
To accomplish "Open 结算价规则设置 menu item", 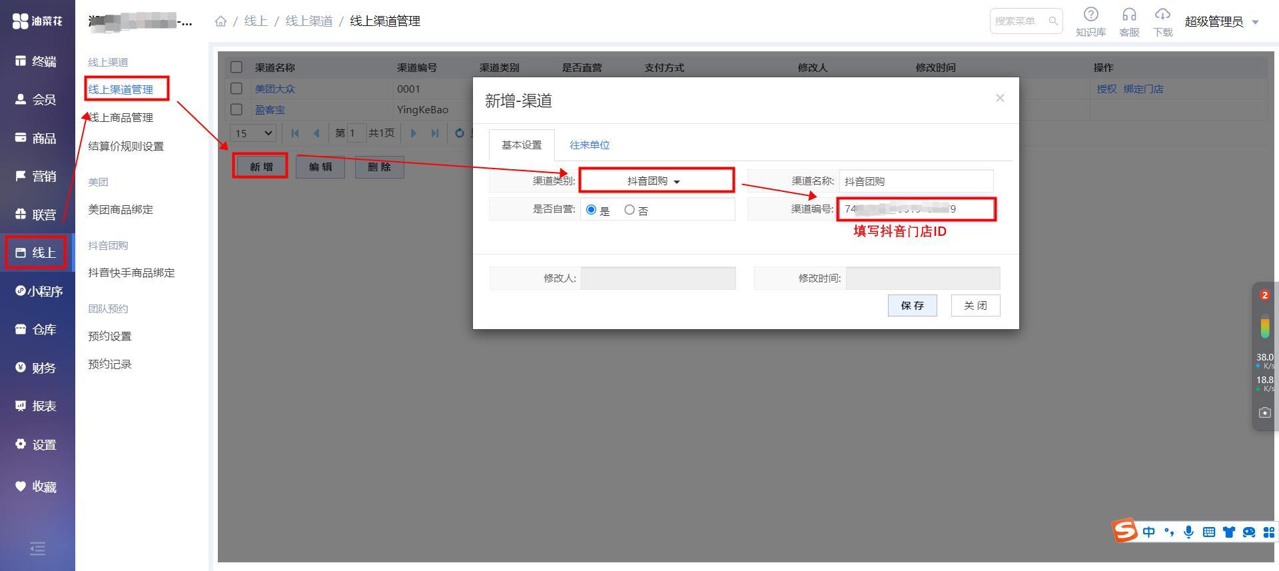I will (x=126, y=146).
